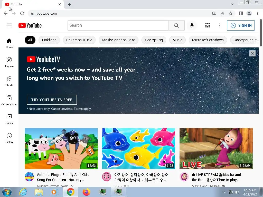Click into the YouTube search field
263x197 pixels.
tap(118, 25)
